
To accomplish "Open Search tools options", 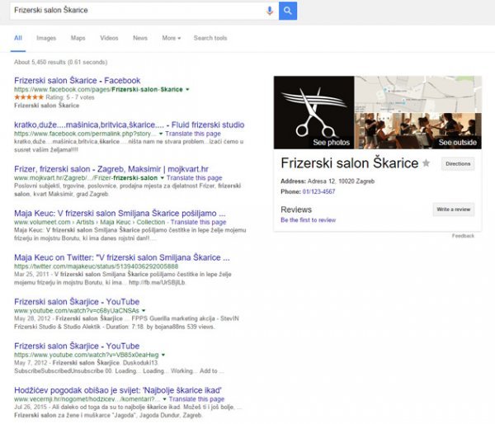I will (x=210, y=38).
